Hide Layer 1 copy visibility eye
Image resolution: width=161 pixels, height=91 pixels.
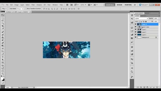[136, 27]
